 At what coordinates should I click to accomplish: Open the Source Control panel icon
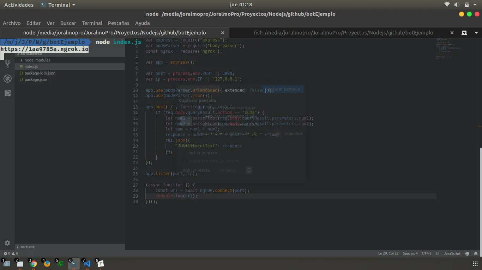(8, 64)
